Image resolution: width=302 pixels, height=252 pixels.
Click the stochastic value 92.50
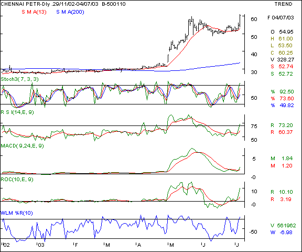click(x=287, y=92)
